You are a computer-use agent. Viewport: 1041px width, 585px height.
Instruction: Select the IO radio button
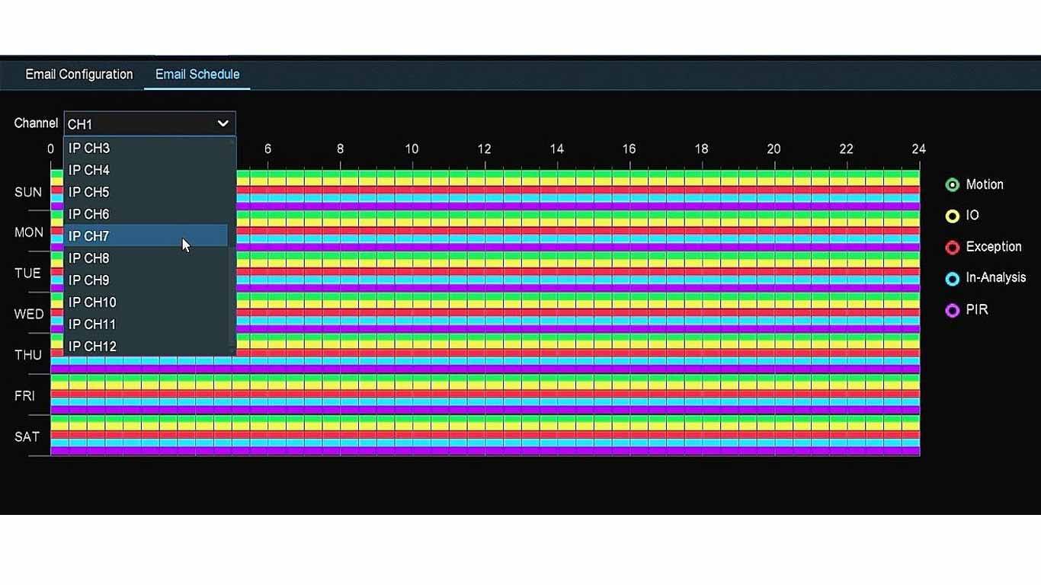click(x=952, y=216)
